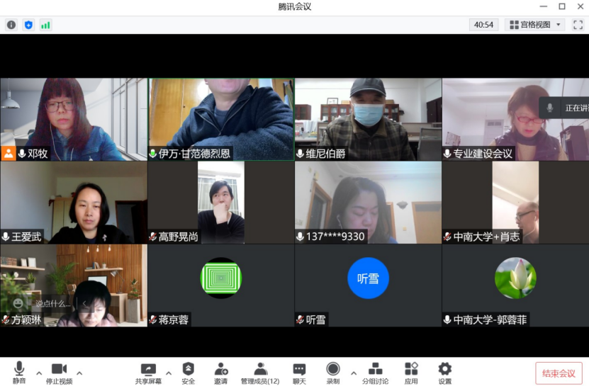Open meeting 设置 settings gear
This screenshot has width=589, height=386.
click(x=444, y=373)
